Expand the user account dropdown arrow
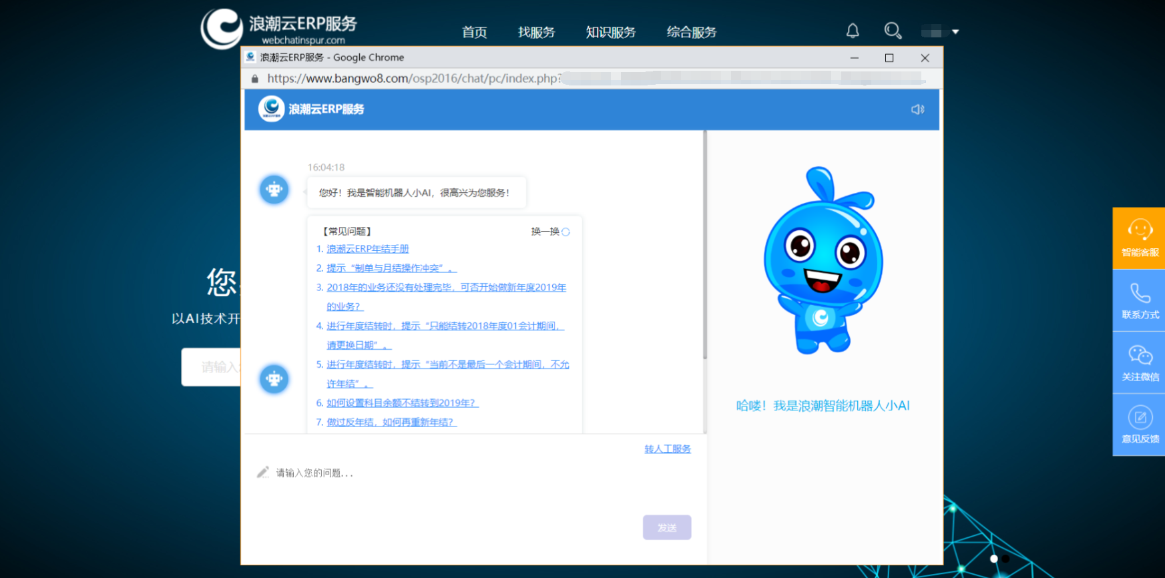1165x578 pixels. (x=955, y=31)
